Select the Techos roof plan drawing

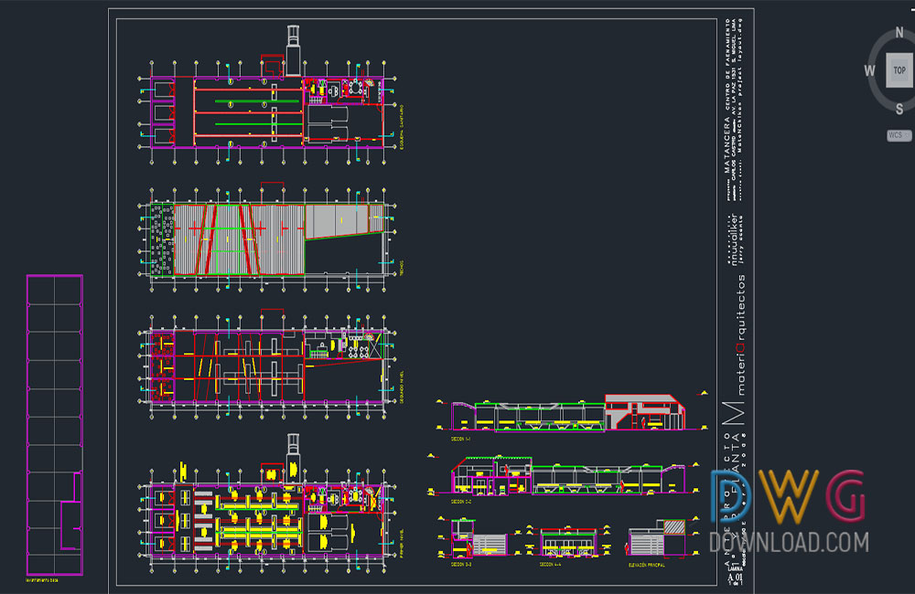coord(265,239)
